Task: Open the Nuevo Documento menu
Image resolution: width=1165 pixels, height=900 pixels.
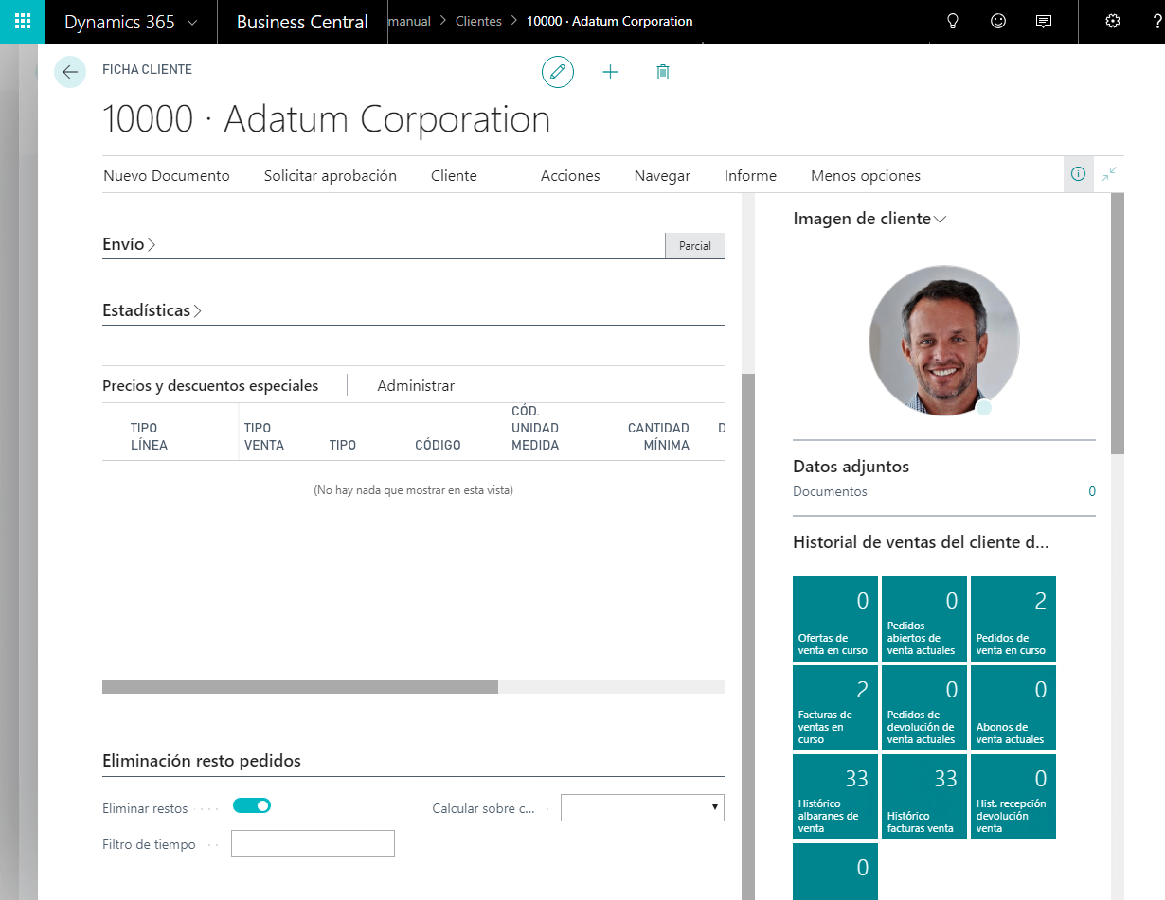Action: [x=167, y=175]
